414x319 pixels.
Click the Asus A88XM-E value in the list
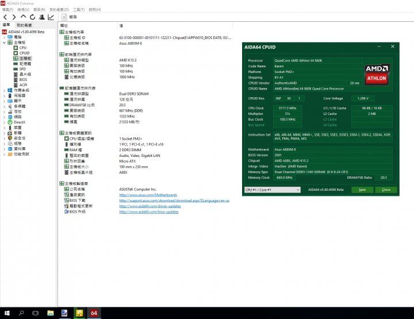131,43
